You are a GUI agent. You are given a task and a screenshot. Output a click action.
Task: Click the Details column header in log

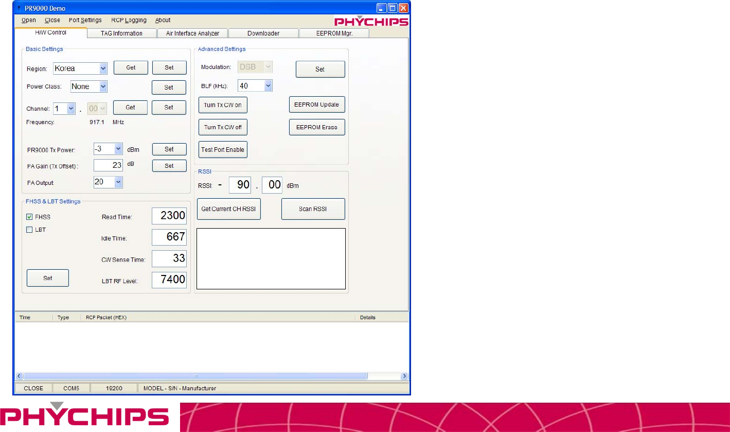pyautogui.click(x=382, y=317)
